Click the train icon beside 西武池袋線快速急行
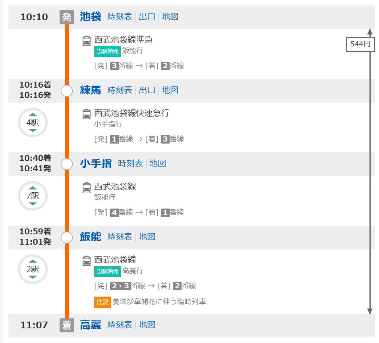The image size is (379, 343). pyautogui.click(x=86, y=114)
